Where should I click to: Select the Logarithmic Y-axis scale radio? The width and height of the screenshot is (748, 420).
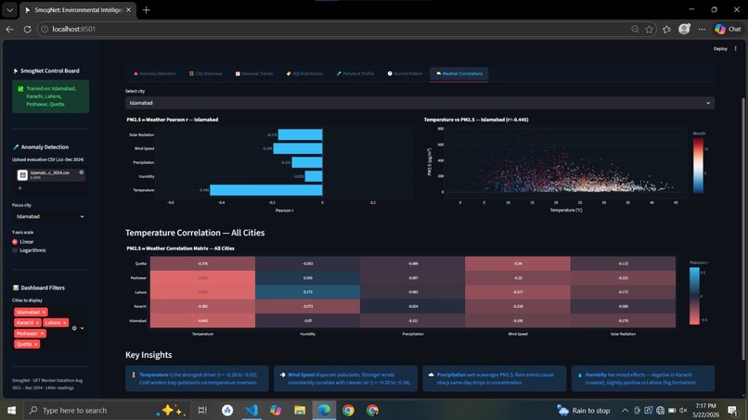tap(15, 250)
